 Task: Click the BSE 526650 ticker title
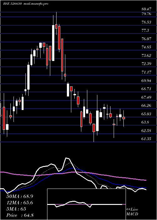tap(13, 4)
